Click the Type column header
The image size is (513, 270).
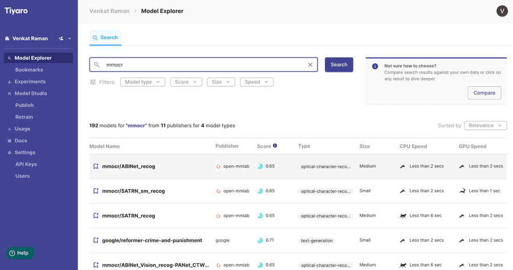point(304,146)
